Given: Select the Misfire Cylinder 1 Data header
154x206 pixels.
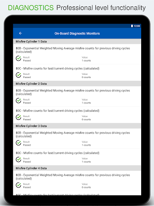Looking at the screenshot, I should [77, 41].
